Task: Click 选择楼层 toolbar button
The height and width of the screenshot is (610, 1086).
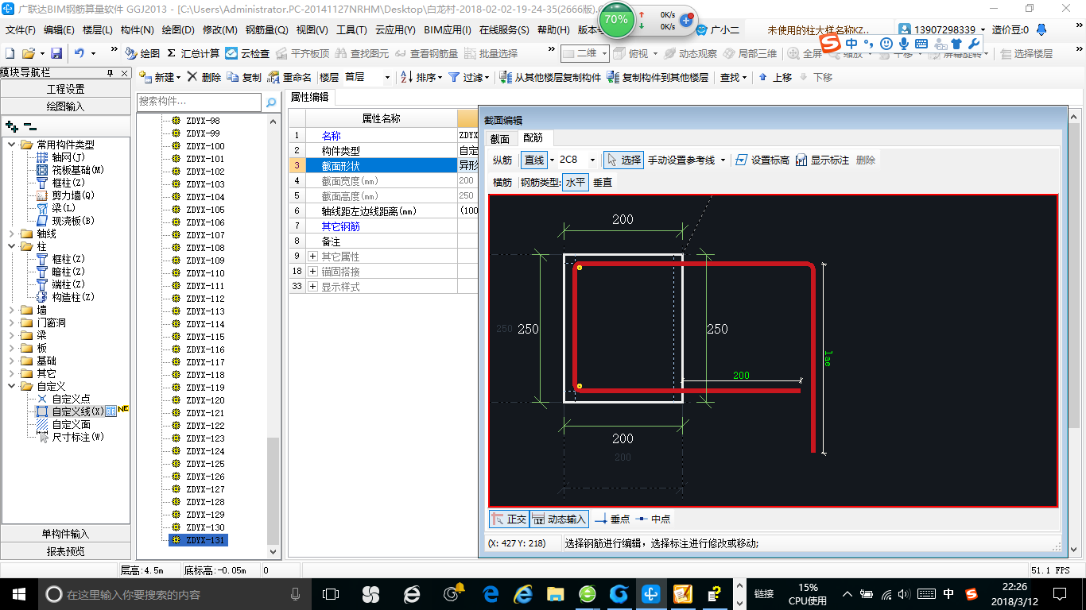Action: [1026, 53]
